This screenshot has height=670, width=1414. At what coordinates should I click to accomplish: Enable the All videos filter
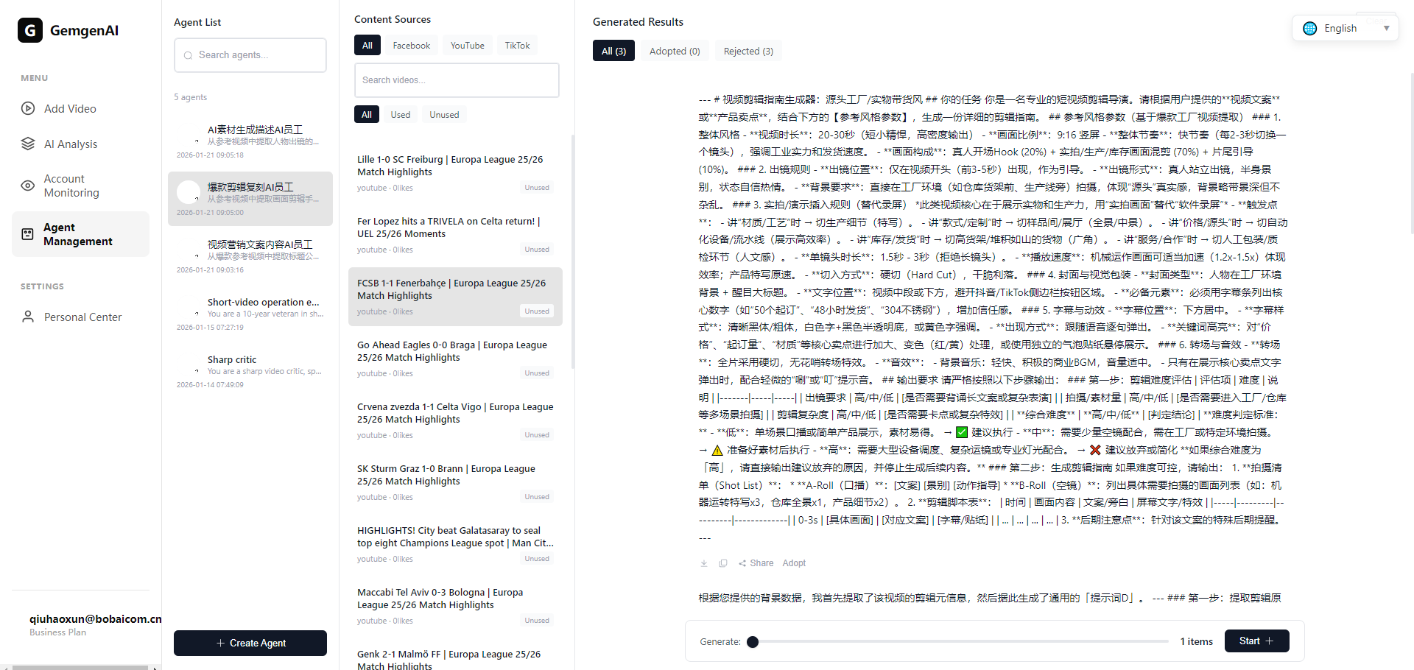366,114
